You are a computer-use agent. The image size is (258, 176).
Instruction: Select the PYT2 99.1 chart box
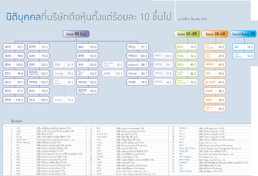[163, 65]
